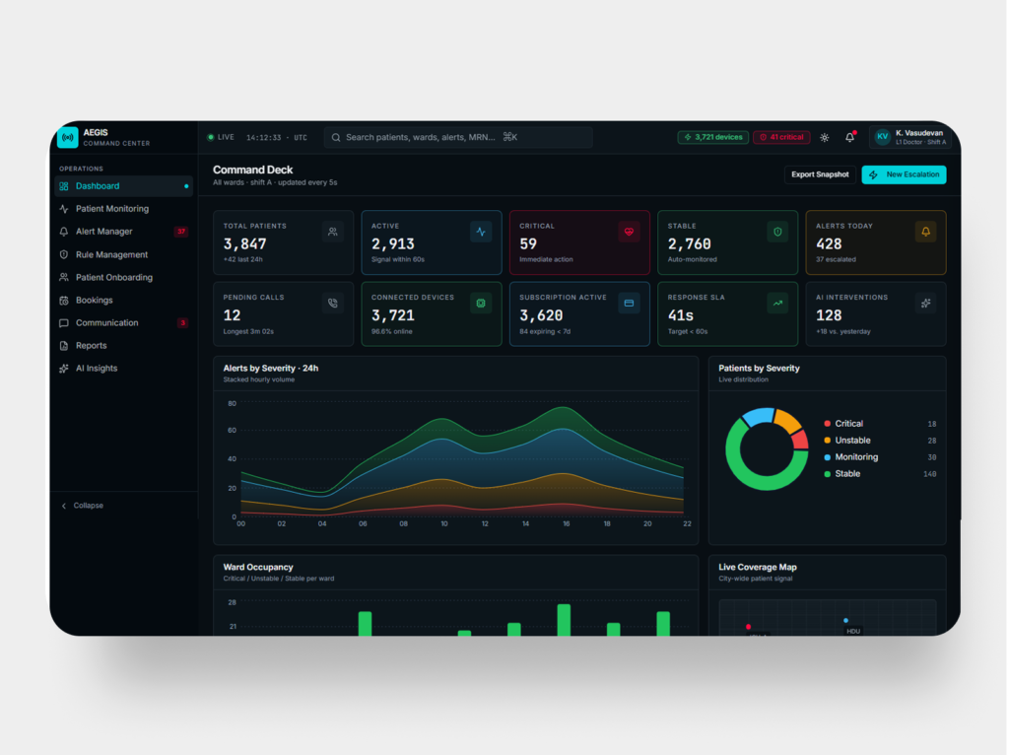Screen dimensions: 1009x755
Task: Open the notifications bell
Action: (x=850, y=137)
